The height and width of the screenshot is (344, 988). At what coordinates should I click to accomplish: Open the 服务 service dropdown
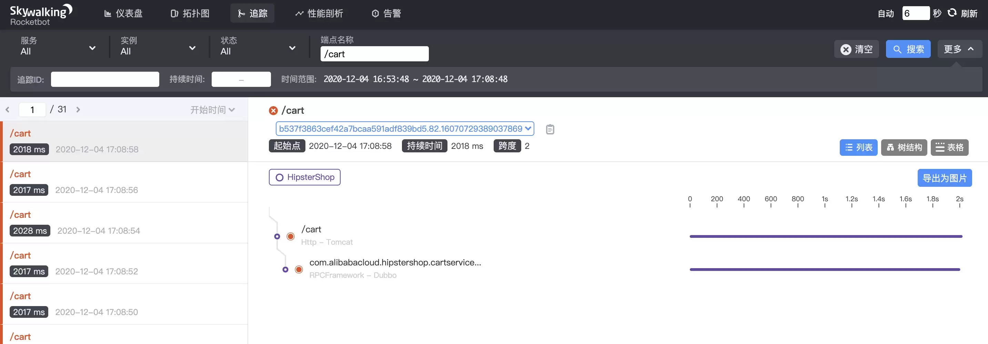coord(58,47)
